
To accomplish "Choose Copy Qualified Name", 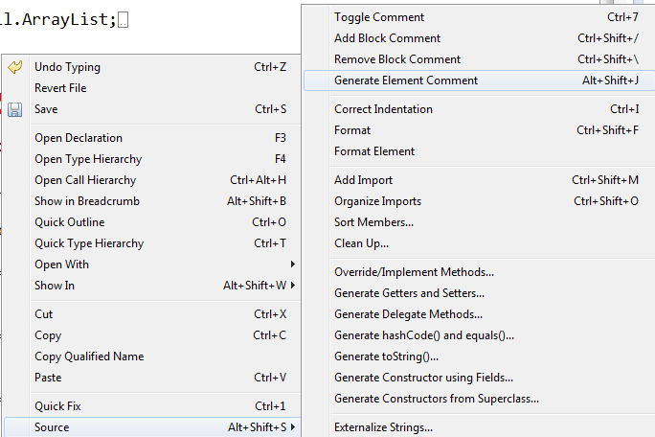I will (89, 356).
